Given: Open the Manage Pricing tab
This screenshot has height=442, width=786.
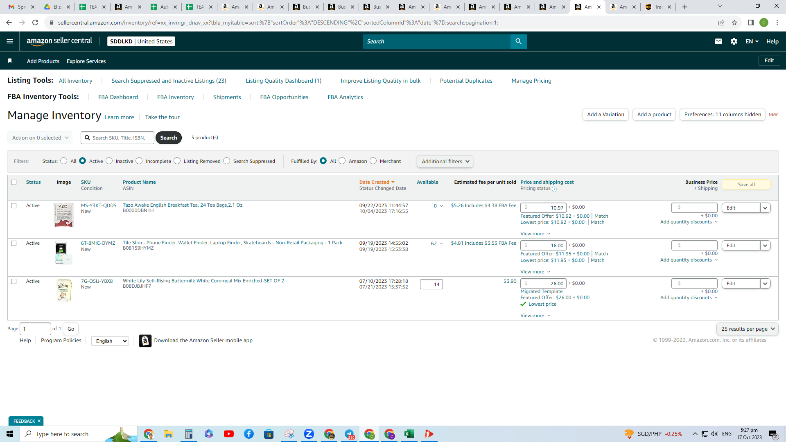Looking at the screenshot, I should [531, 81].
